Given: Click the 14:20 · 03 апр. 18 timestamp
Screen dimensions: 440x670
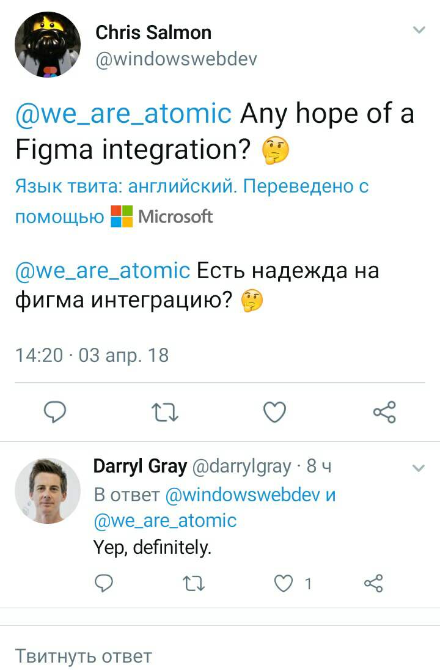Looking at the screenshot, I should pyautogui.click(x=92, y=355).
